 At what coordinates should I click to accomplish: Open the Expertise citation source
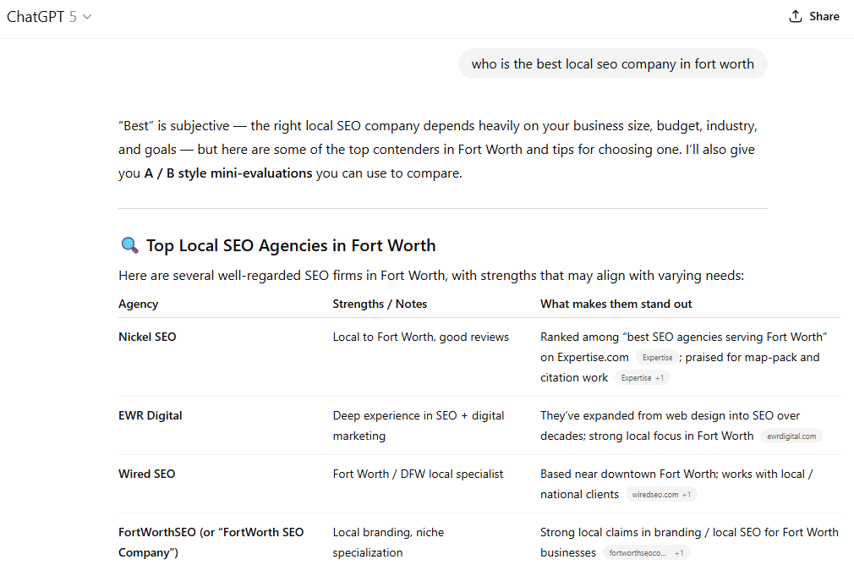(x=657, y=357)
